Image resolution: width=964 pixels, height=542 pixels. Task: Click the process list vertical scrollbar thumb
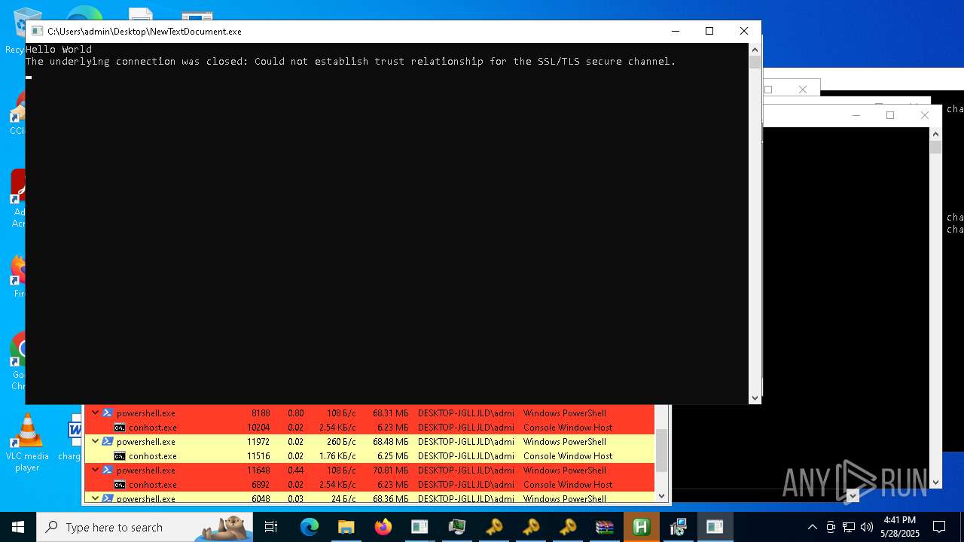(661, 449)
